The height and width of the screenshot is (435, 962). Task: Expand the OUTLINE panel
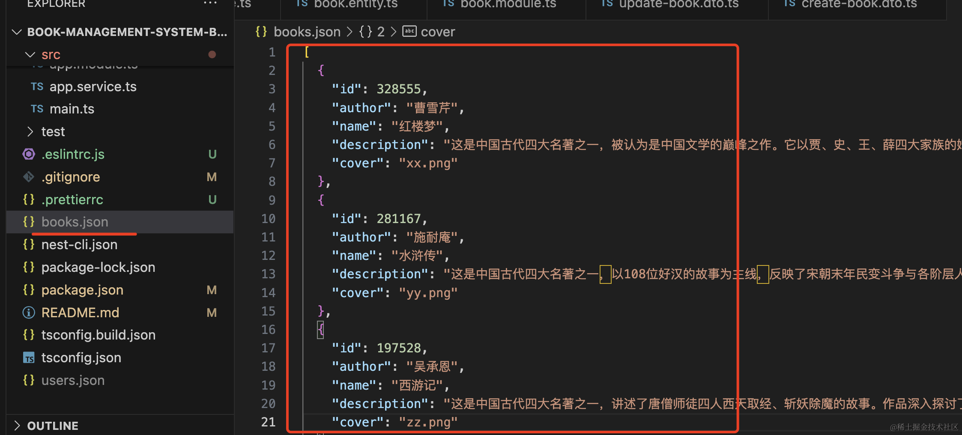[17, 426]
